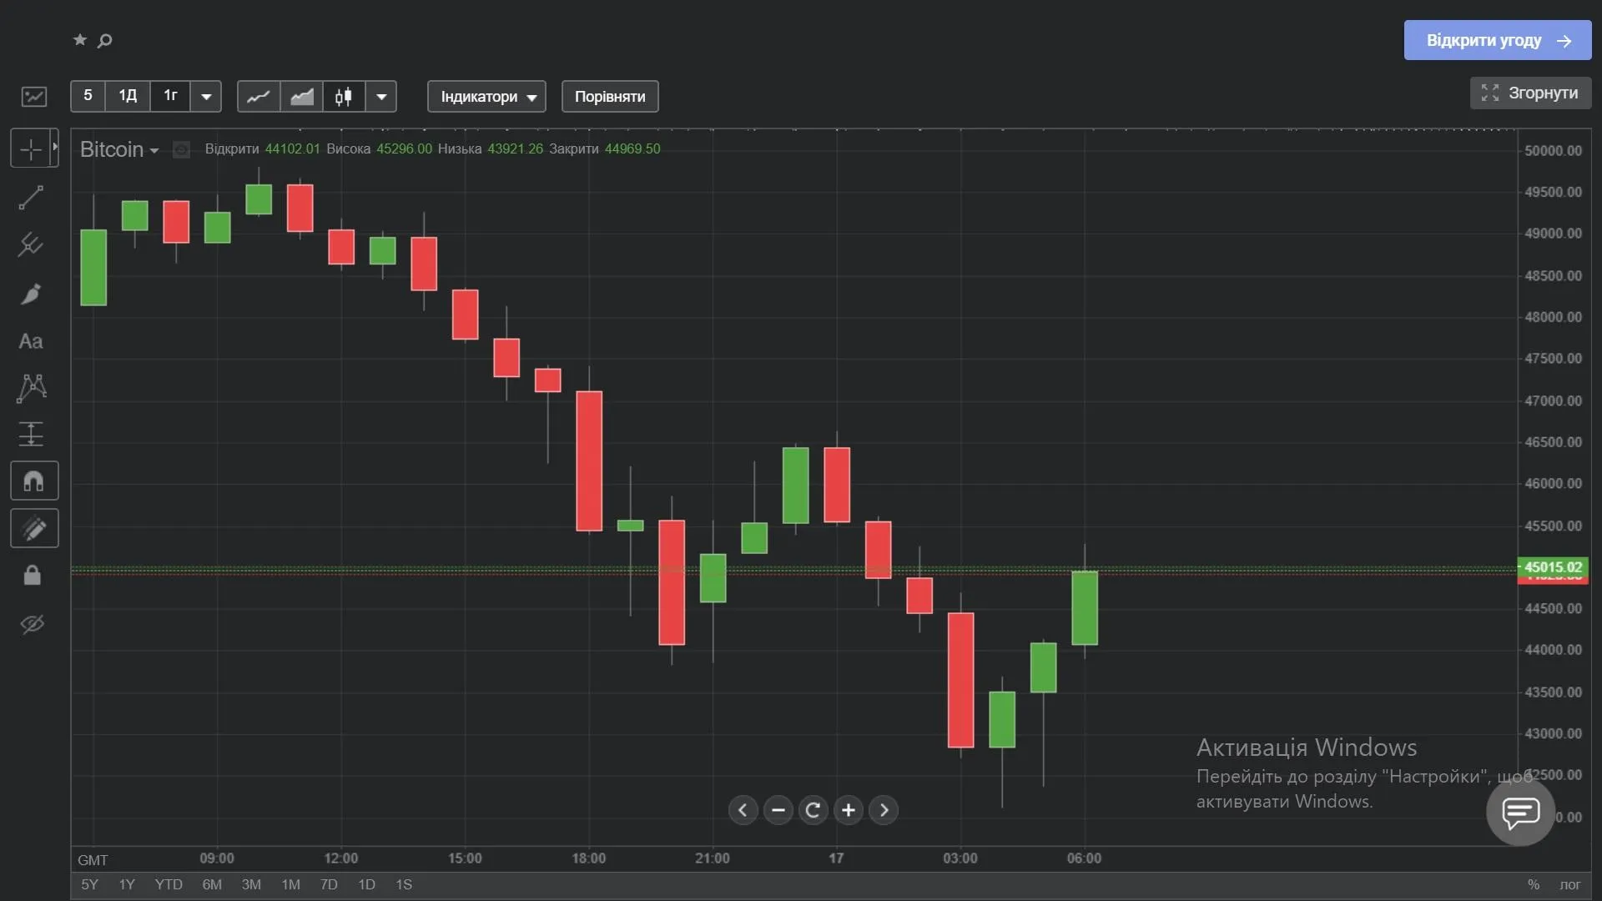Screen dimensions: 1602x901
Task: Select the Aa text annotation tool
Action: coord(31,341)
